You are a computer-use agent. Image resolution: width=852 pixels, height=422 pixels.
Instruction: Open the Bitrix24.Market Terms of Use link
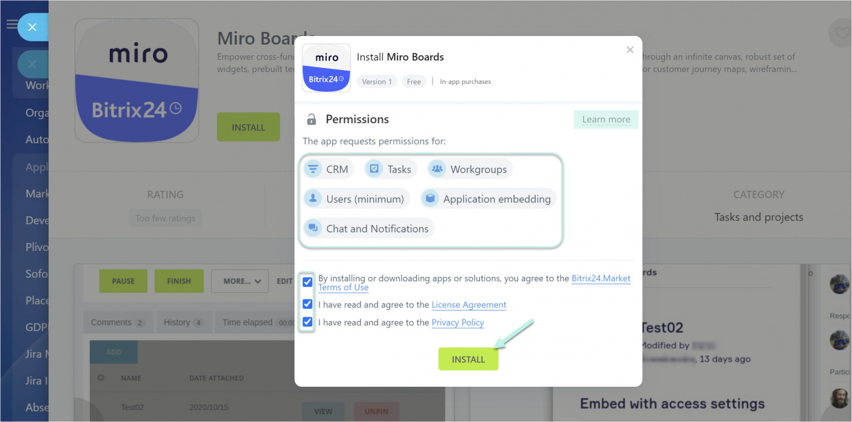coord(601,278)
